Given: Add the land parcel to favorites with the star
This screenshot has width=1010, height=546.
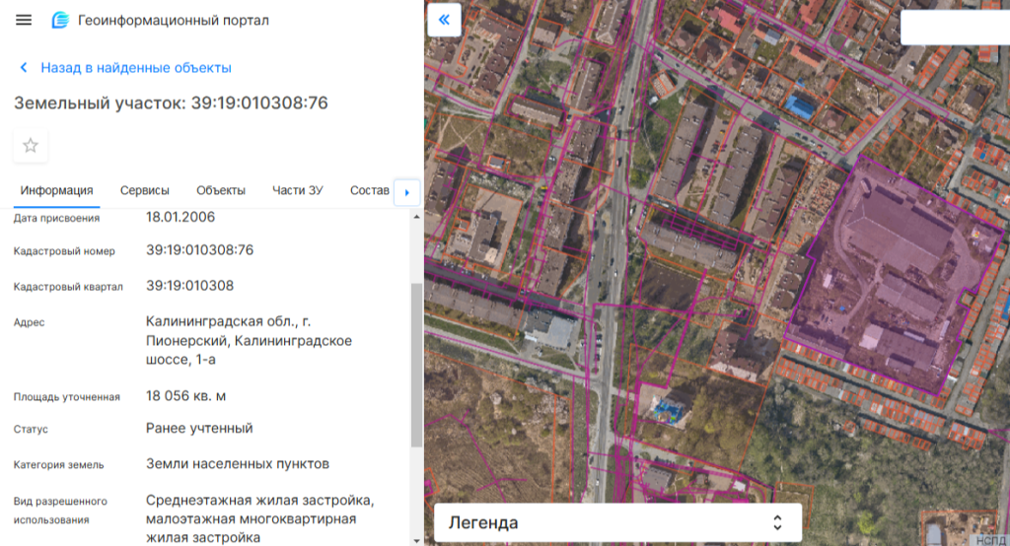Looking at the screenshot, I should point(31,146).
